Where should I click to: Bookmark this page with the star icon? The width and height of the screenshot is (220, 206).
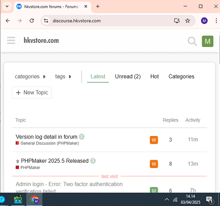coord(187,21)
